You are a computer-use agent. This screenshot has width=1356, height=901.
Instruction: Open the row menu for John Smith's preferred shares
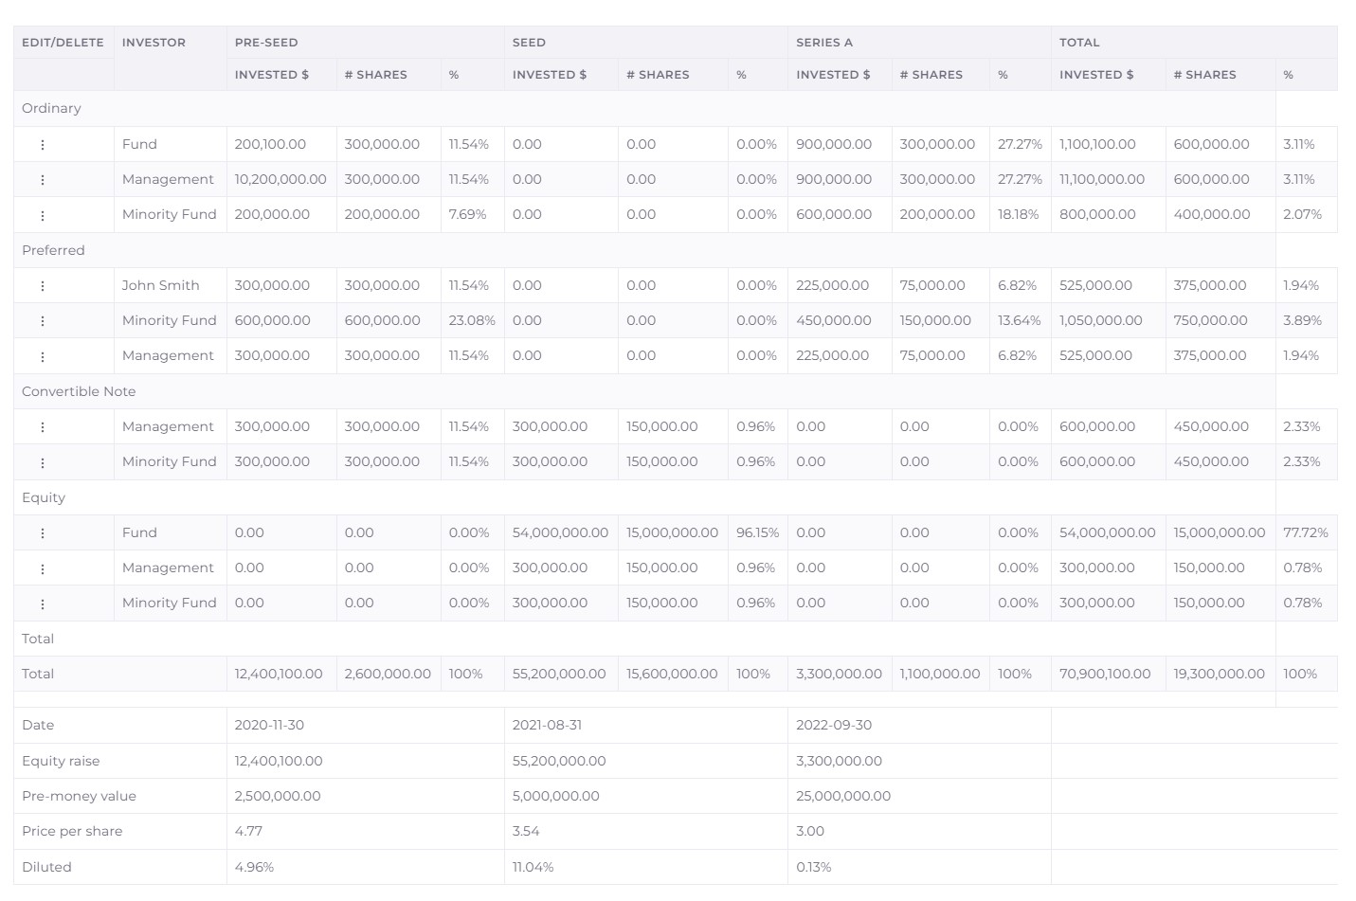[x=44, y=285]
